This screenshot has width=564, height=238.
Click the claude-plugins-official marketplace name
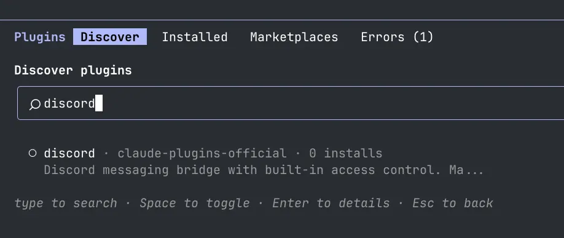click(x=202, y=153)
